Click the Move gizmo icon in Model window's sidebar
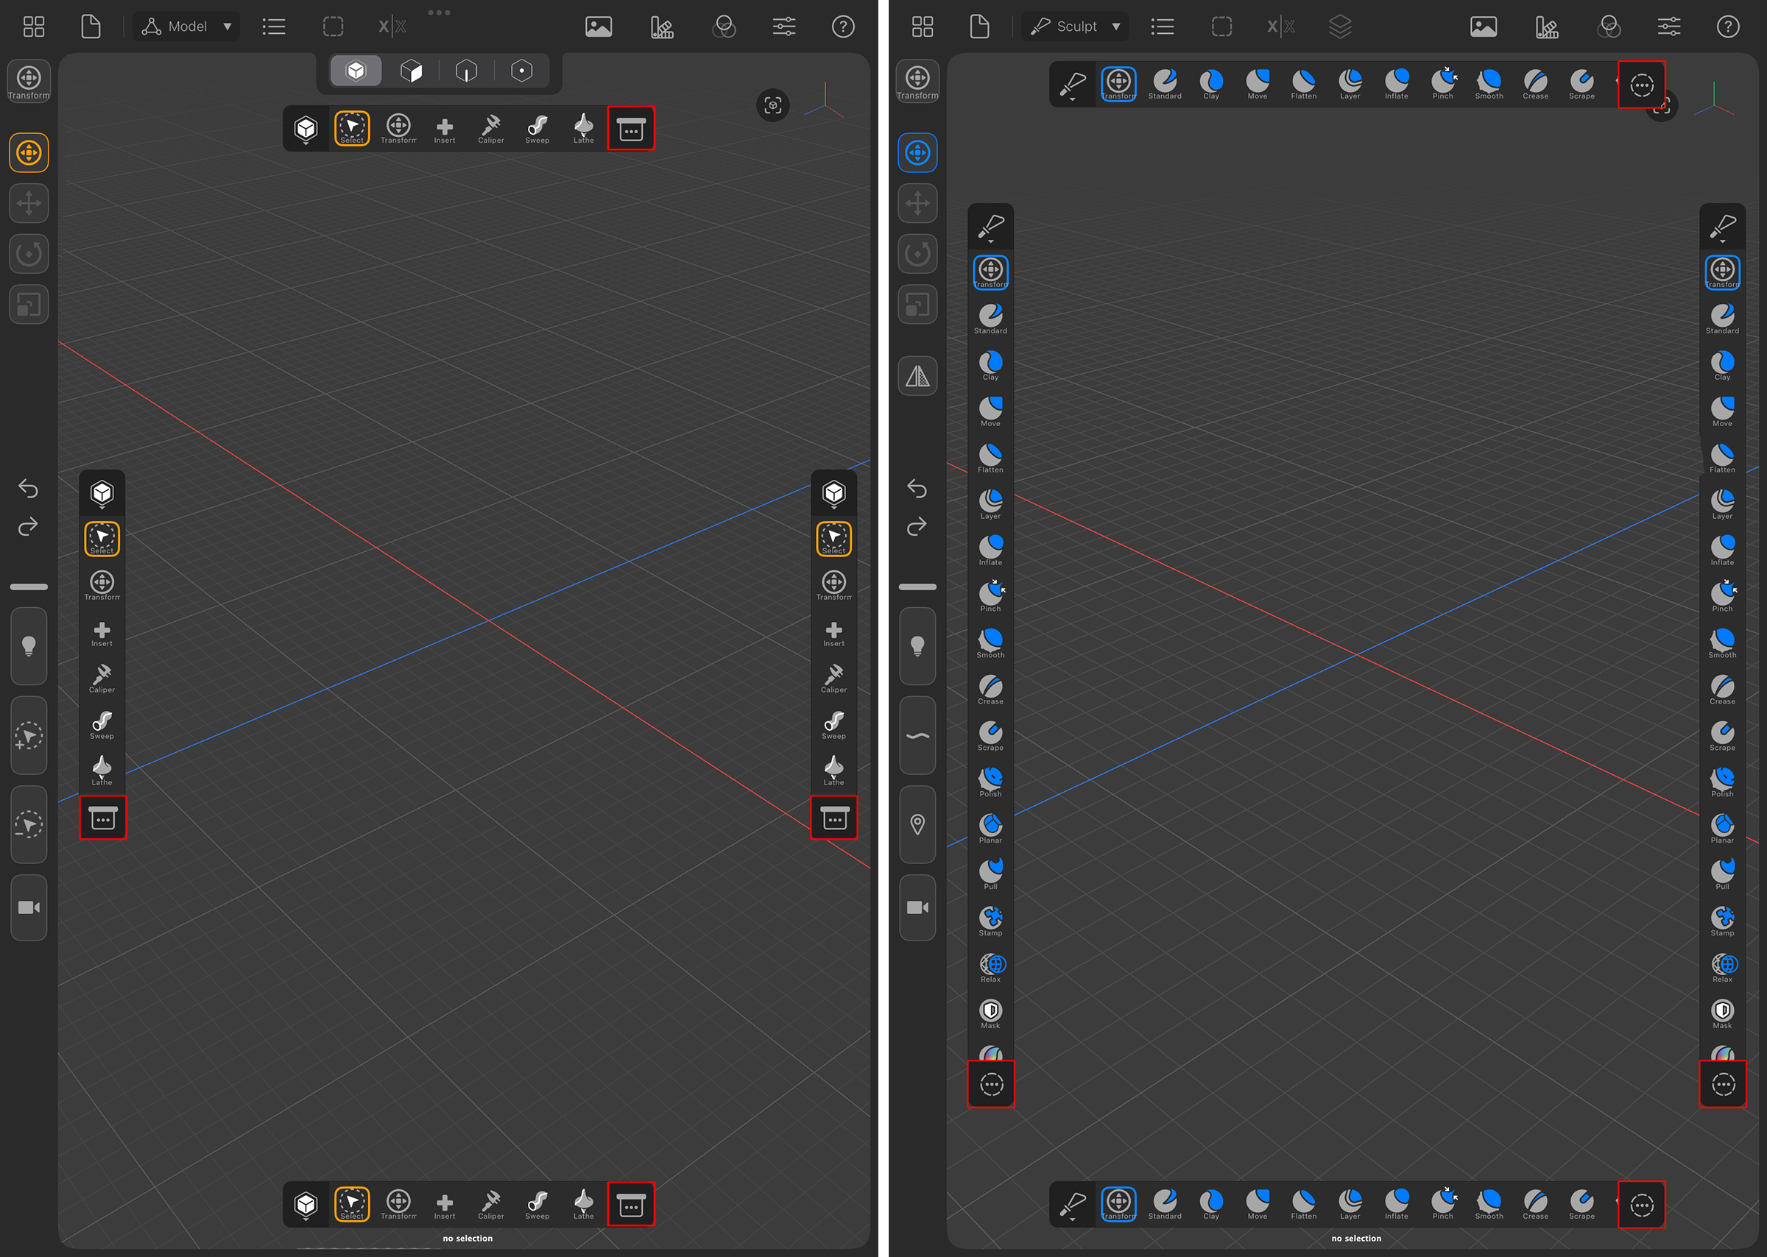The height and width of the screenshot is (1257, 1767). pos(29,204)
